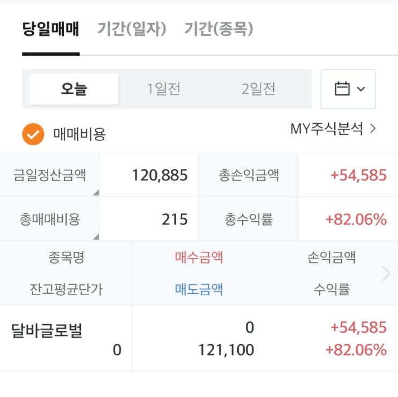Open the 기간(종목) tab
The width and height of the screenshot is (398, 397).
click(219, 29)
